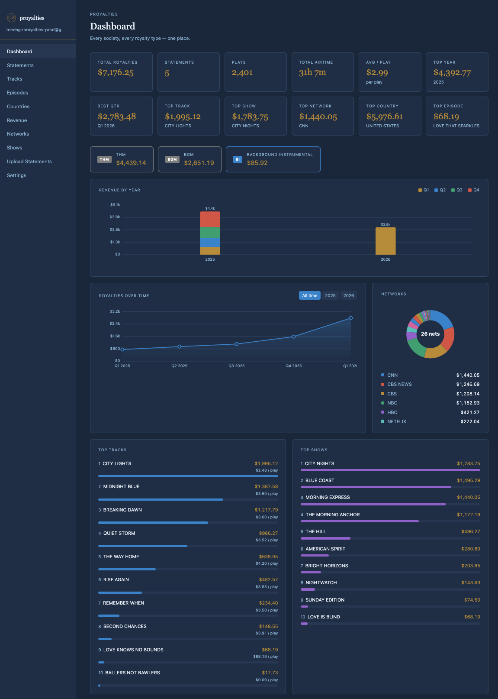The height and width of the screenshot is (699, 498).
Task: Navigate to Countries page
Action: 38,107
